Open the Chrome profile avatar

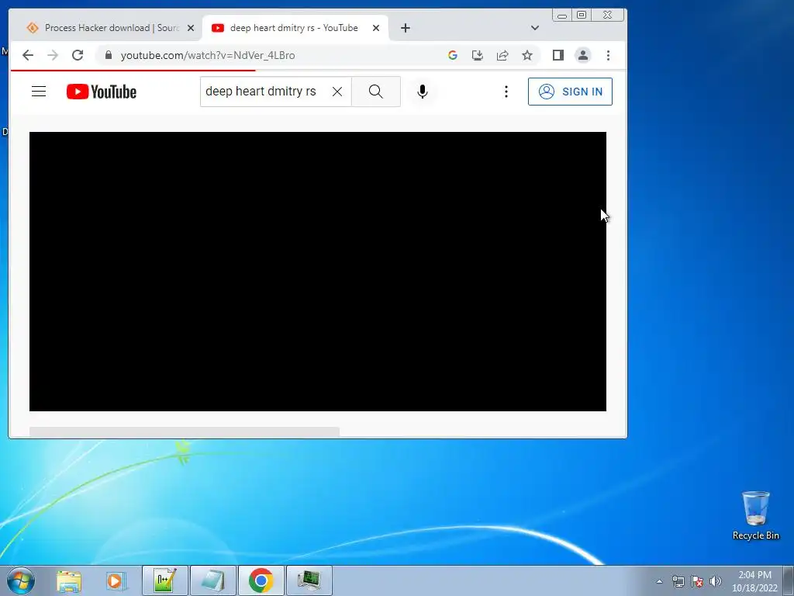coord(583,55)
